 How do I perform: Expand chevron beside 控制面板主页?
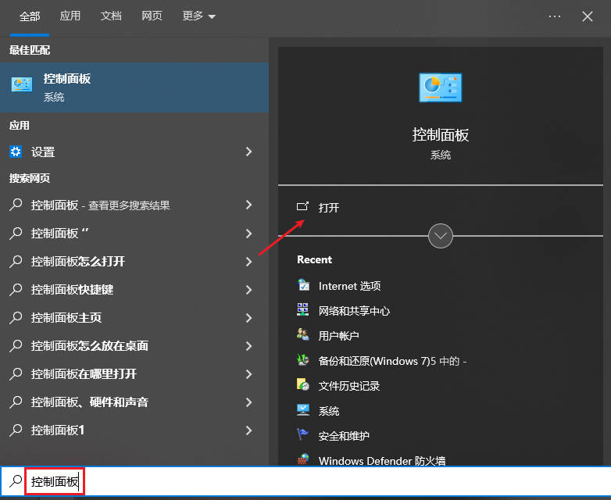249,318
